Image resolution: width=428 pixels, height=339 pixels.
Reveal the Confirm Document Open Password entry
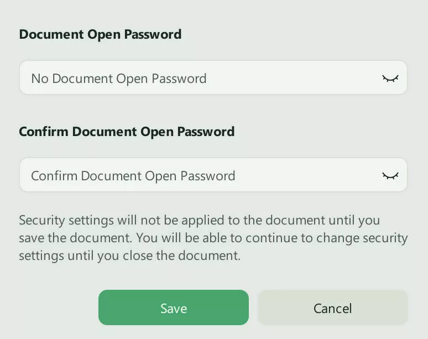(x=390, y=176)
